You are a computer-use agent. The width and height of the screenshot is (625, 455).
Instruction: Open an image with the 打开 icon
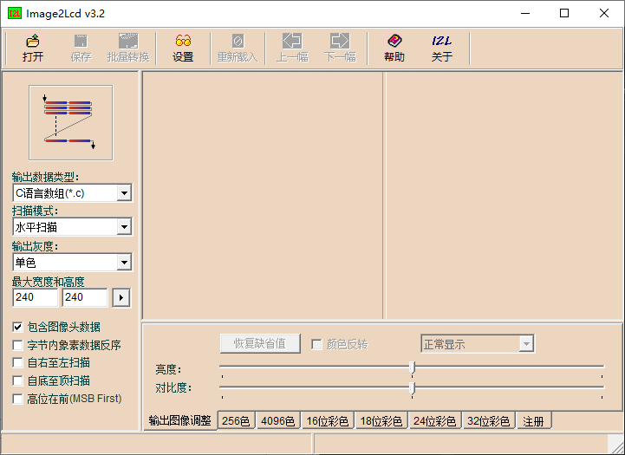point(33,49)
